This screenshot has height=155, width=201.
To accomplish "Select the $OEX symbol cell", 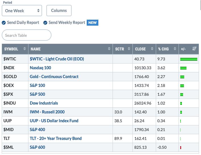I will (15, 85).
